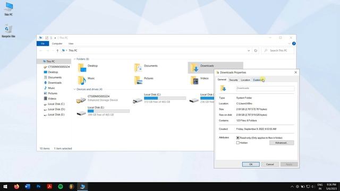340x191 pixels.
Task: Click the This PC desktop shortcut
Action: pos(8,9)
